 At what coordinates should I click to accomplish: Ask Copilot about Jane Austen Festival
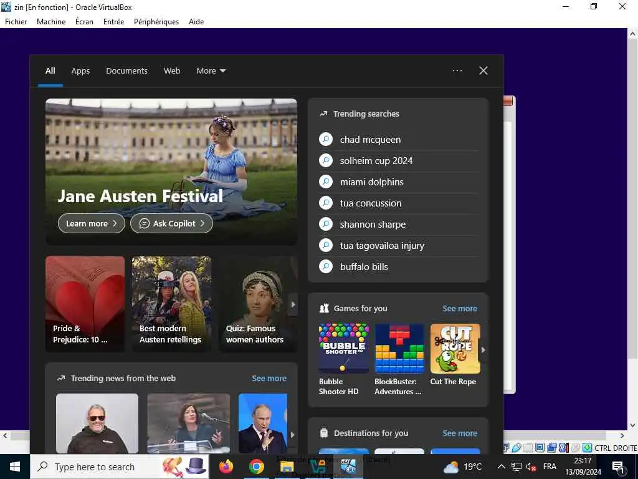point(171,224)
